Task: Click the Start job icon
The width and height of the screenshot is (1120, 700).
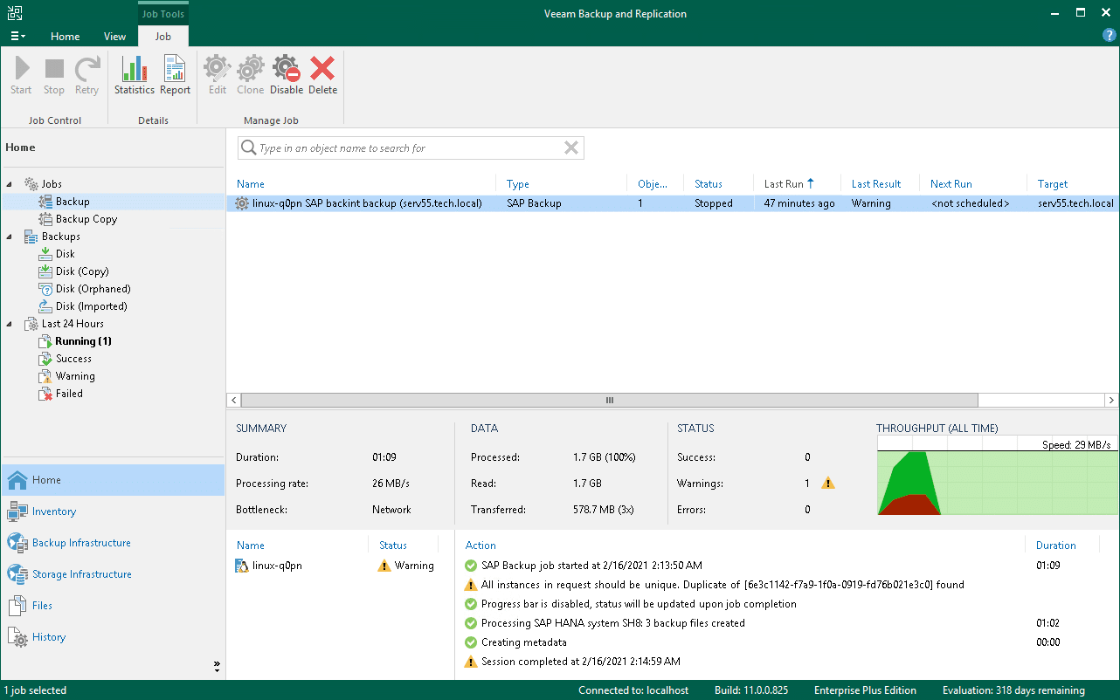Action: point(21,76)
